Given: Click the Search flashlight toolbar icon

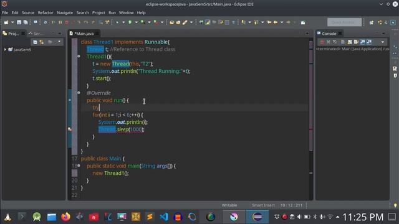Looking at the screenshot, I should click(x=185, y=22).
